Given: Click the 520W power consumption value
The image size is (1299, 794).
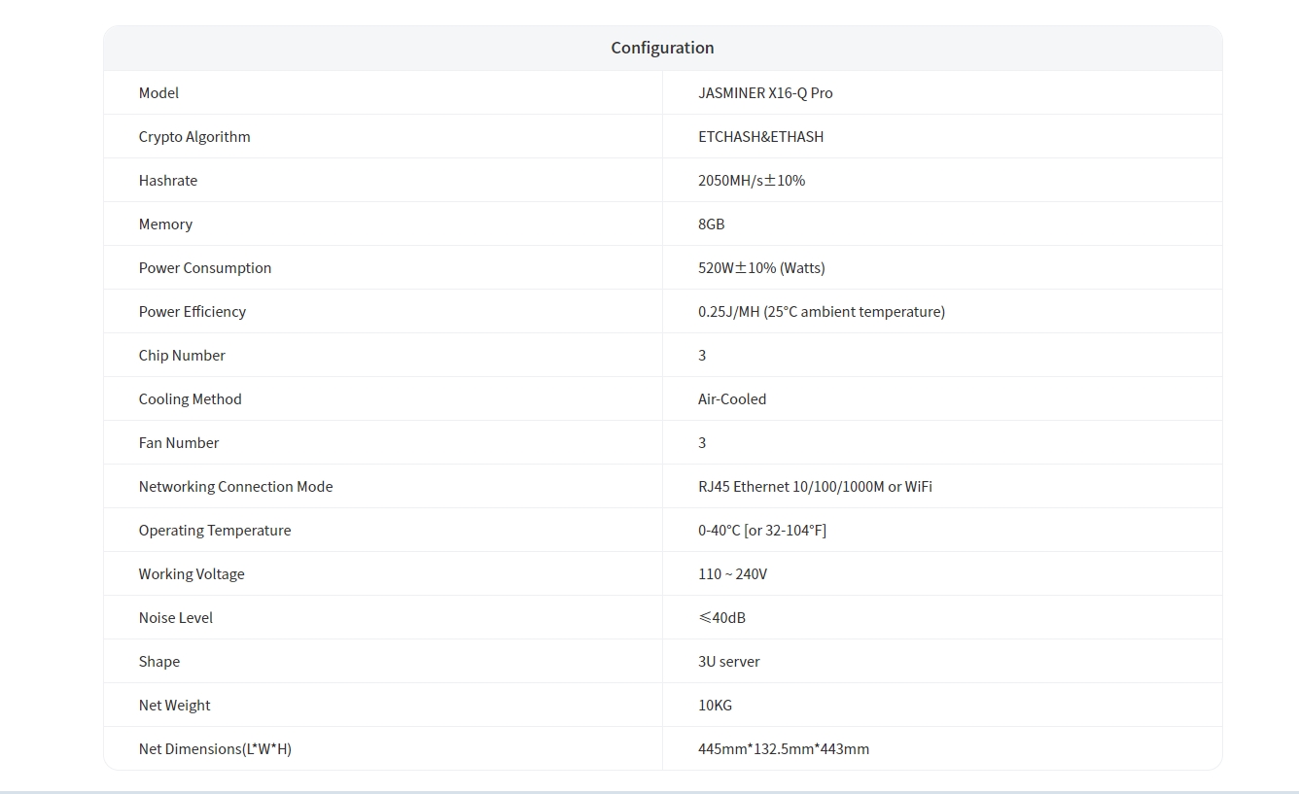Looking at the screenshot, I should pos(761,268).
